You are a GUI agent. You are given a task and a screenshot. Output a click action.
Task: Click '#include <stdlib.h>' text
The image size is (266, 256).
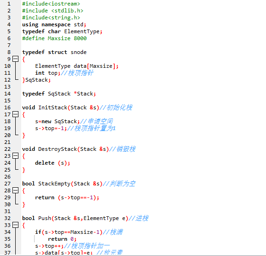click(53, 11)
